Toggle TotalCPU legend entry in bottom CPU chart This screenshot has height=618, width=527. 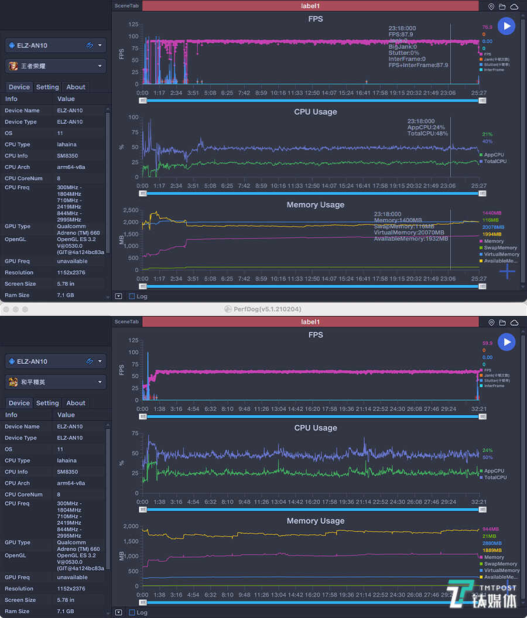493,477
